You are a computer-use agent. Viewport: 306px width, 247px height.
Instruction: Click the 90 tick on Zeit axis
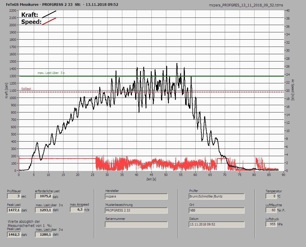[283, 175]
